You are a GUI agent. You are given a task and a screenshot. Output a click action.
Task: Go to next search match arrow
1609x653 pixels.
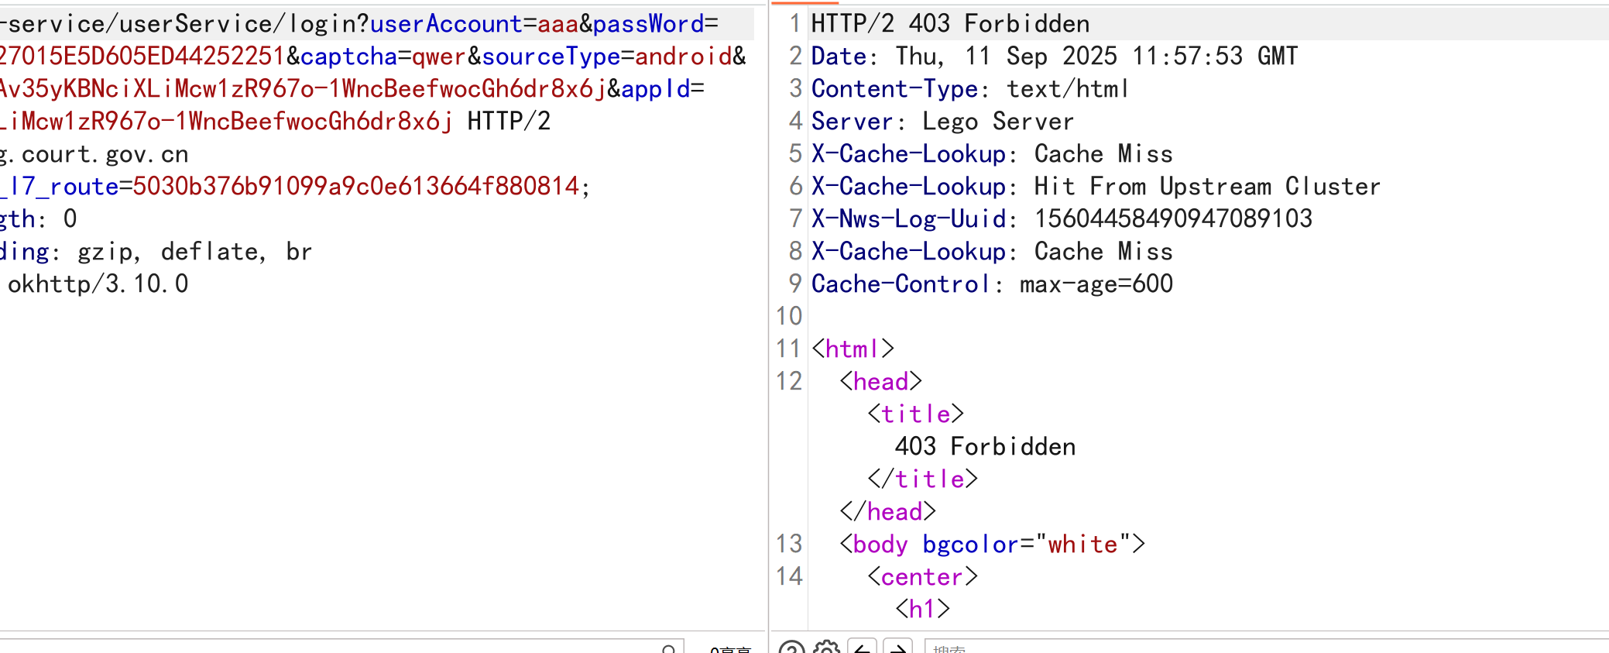point(897,648)
